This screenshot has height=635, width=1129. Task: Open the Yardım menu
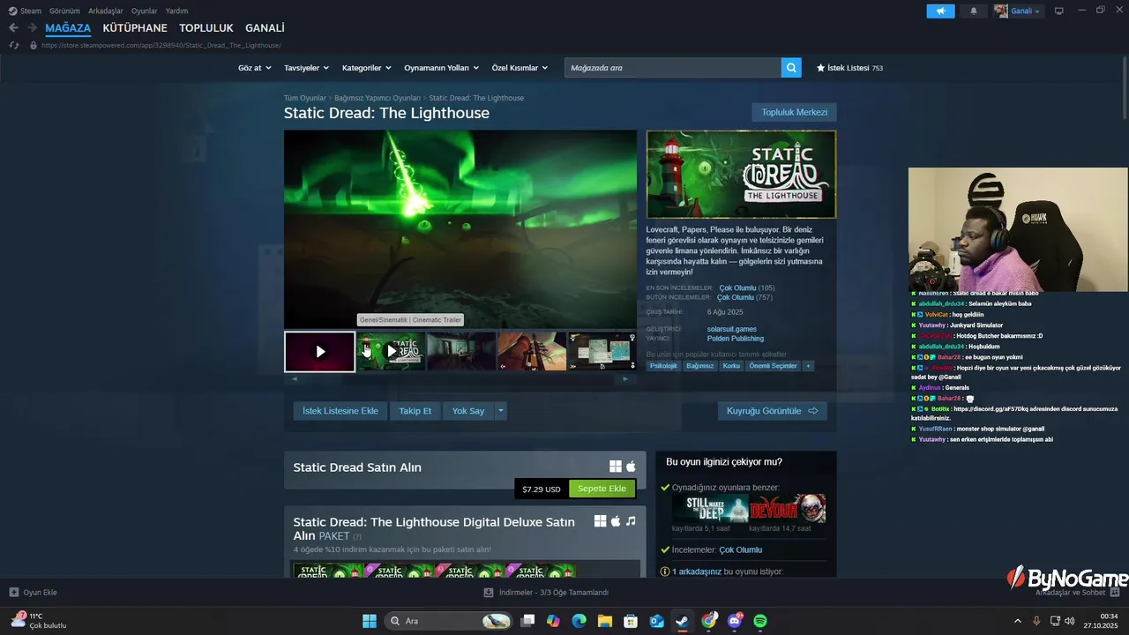click(x=176, y=11)
